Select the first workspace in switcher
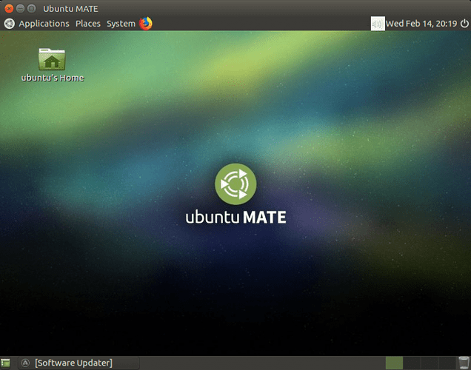The width and height of the screenshot is (471, 370). (x=394, y=363)
